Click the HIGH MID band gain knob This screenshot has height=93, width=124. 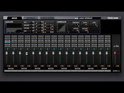click(31, 26)
